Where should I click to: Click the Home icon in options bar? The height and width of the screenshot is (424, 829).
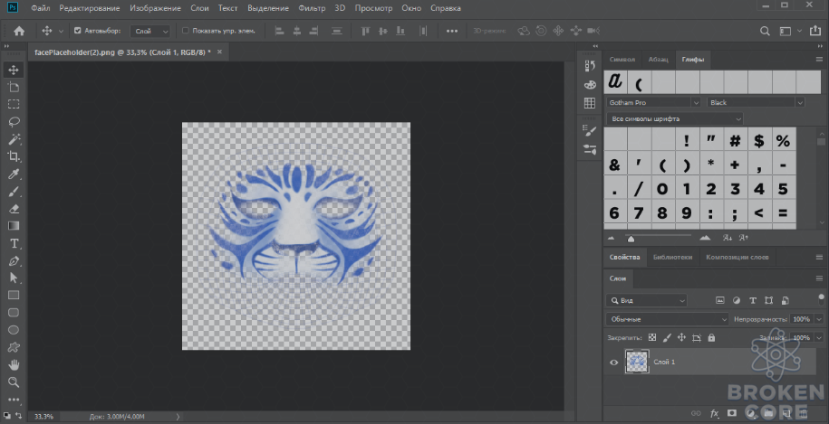click(x=19, y=31)
